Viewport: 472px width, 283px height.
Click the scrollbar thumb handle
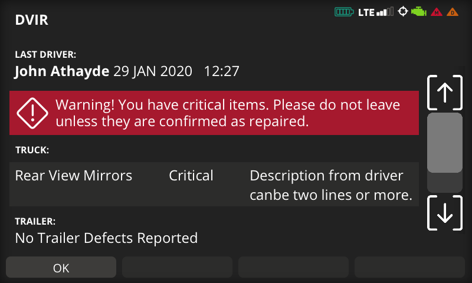[x=444, y=143]
